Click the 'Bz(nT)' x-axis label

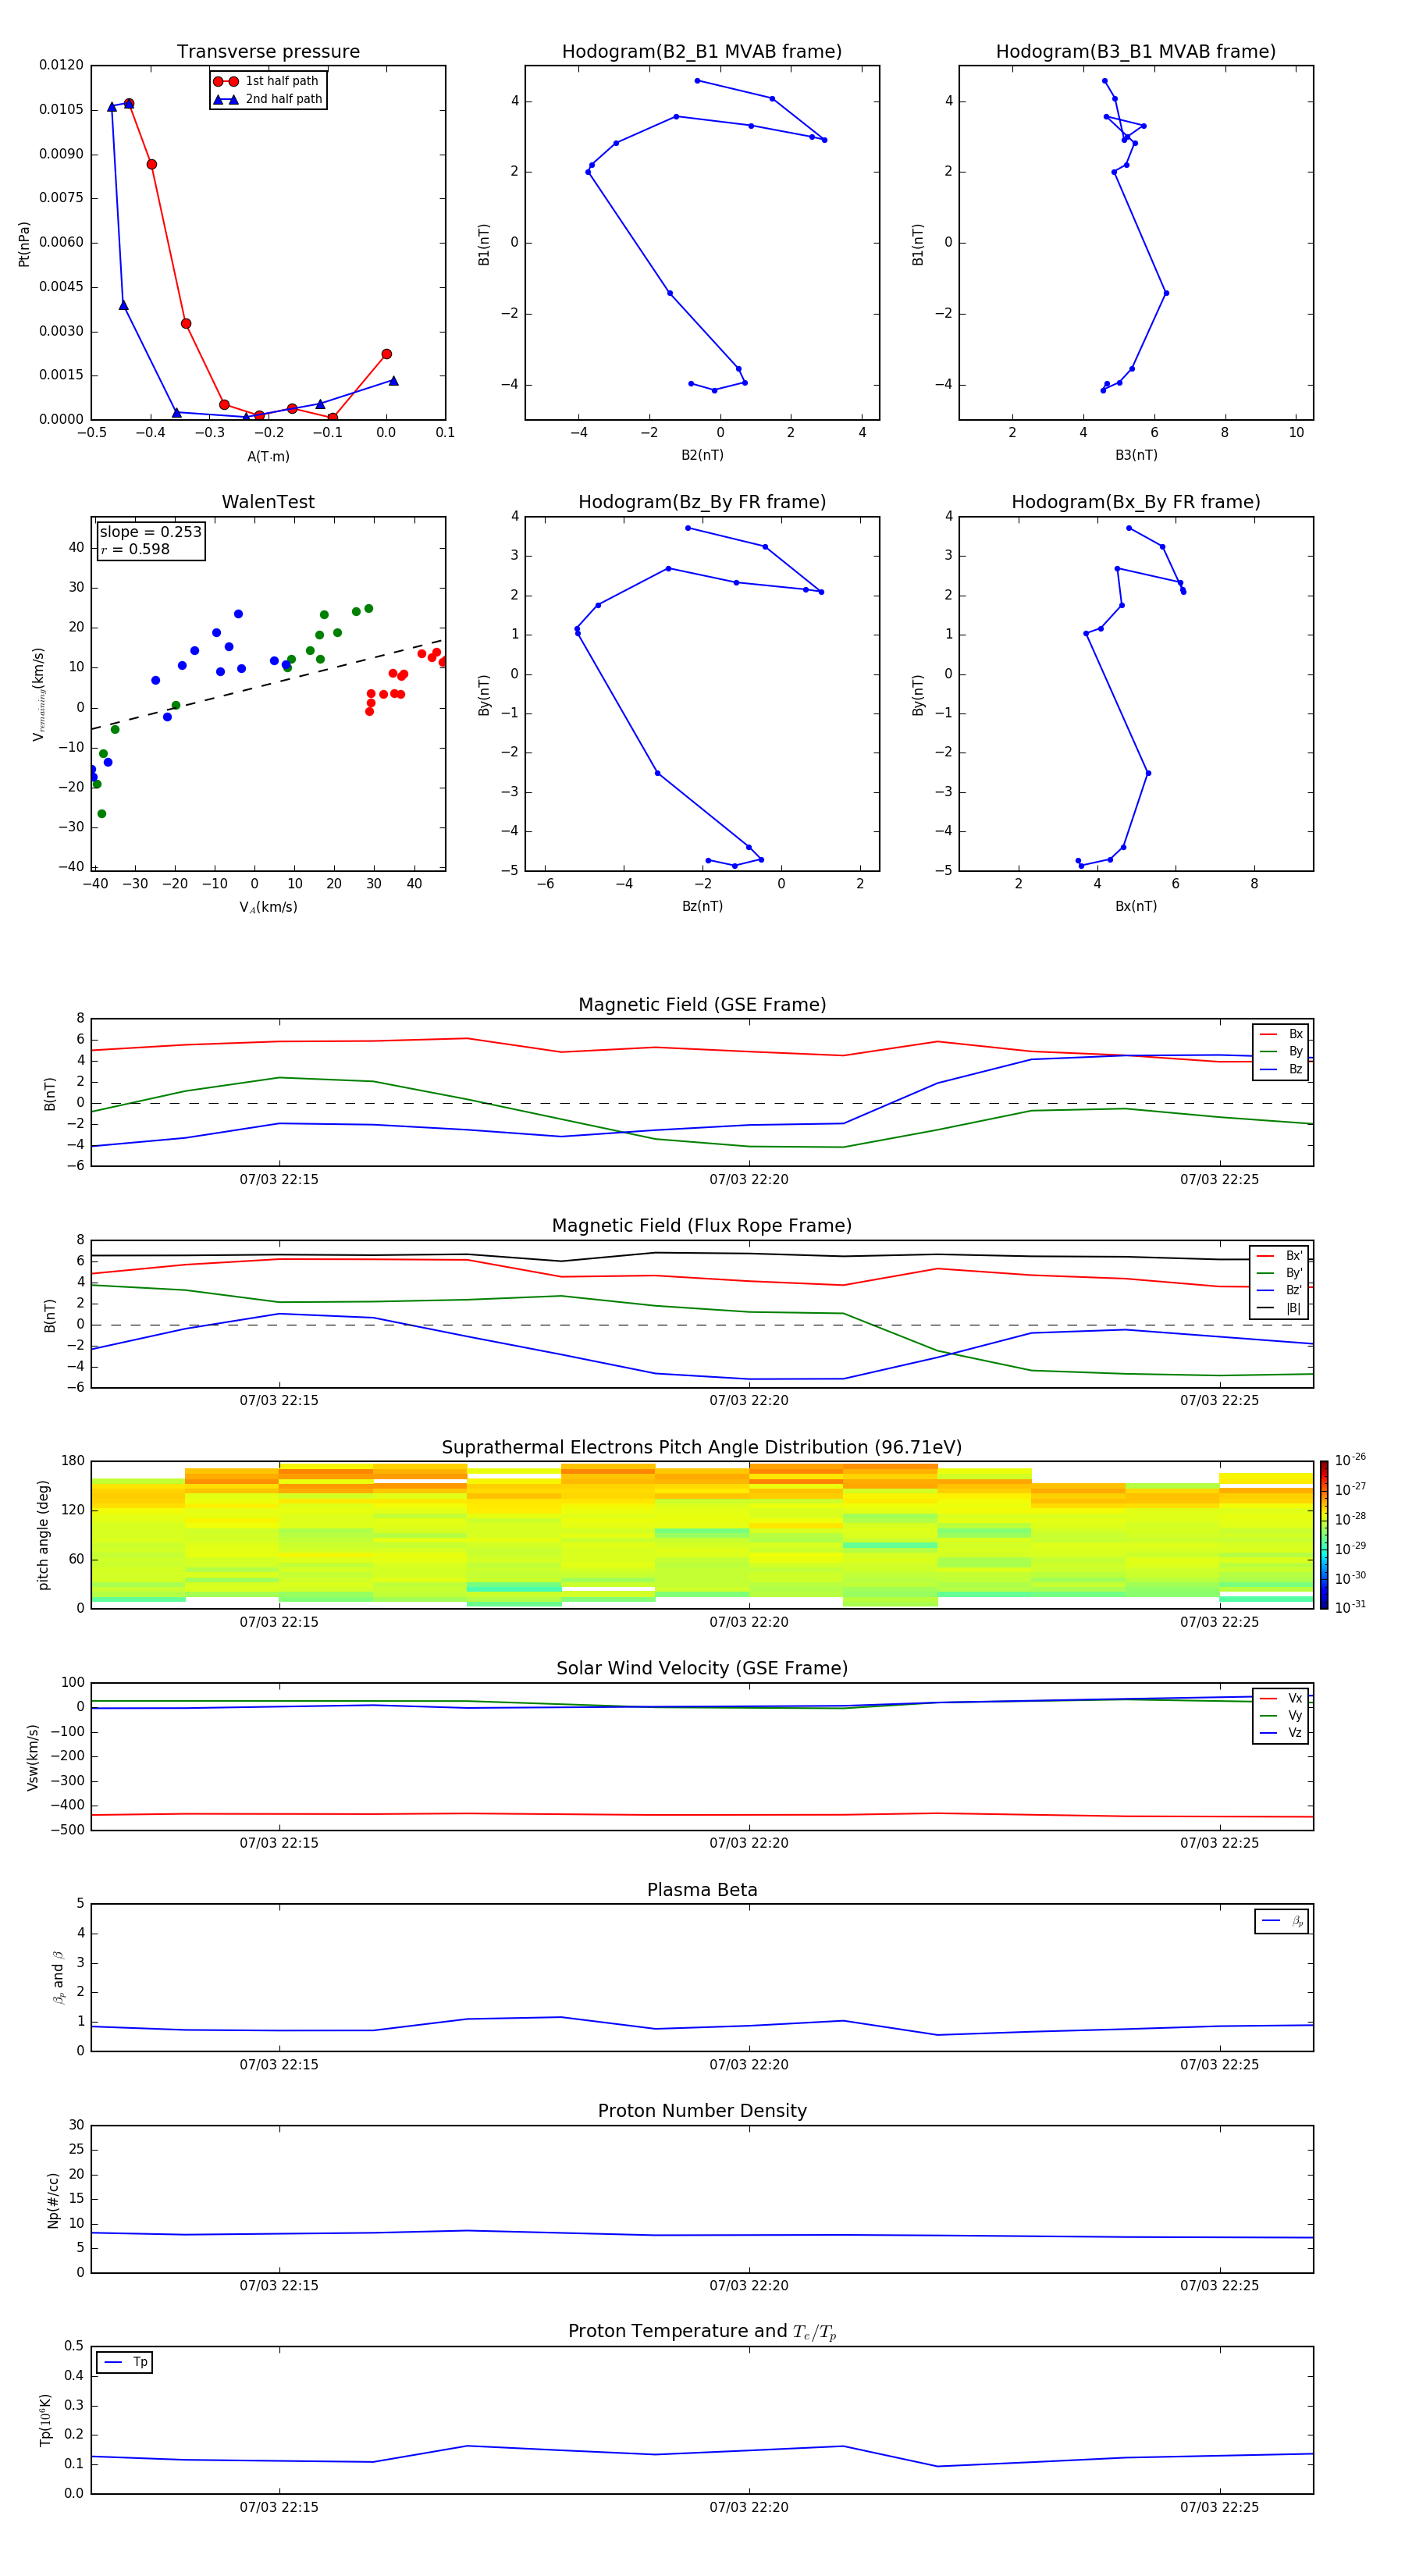click(702, 906)
